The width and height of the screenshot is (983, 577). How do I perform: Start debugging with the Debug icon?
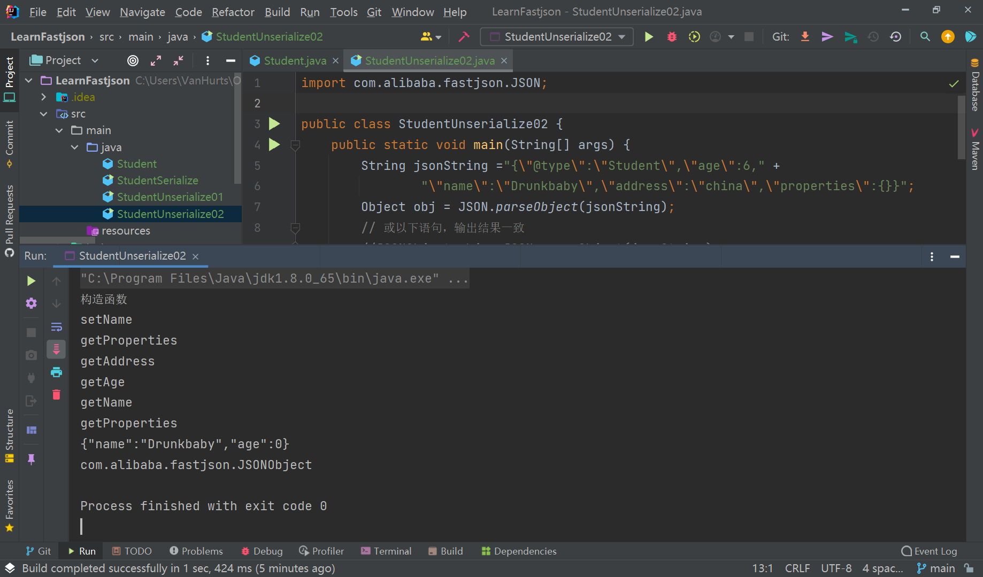click(672, 37)
